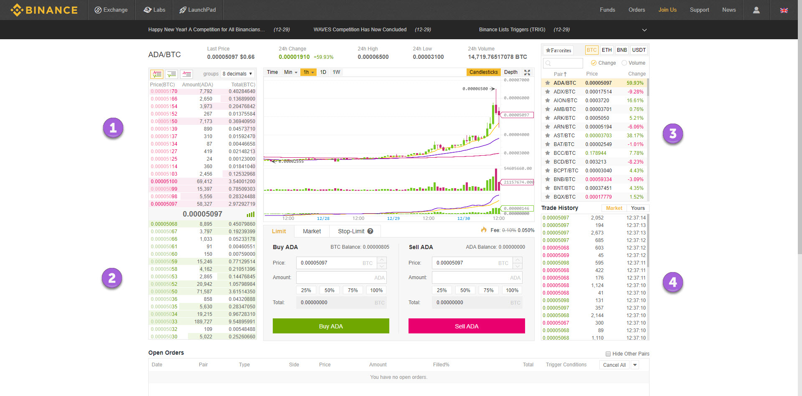Image resolution: width=802 pixels, height=396 pixels.
Task: Increase sell price with stepper up arrow
Action: tap(518, 260)
